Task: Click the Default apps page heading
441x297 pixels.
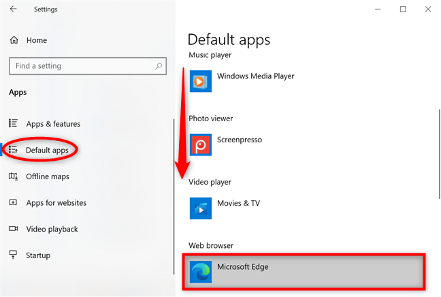Action: 229,40
